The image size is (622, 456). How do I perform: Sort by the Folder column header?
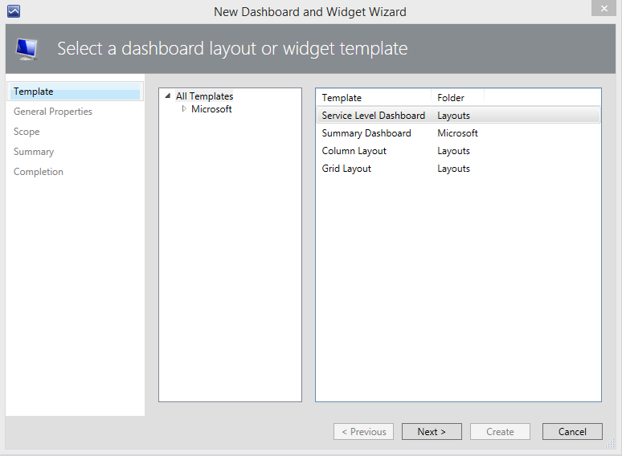(457, 97)
